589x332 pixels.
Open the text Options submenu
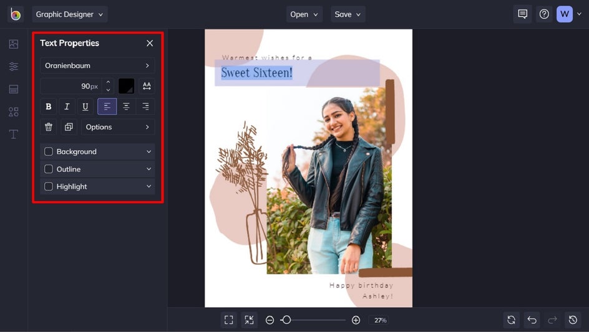click(118, 127)
